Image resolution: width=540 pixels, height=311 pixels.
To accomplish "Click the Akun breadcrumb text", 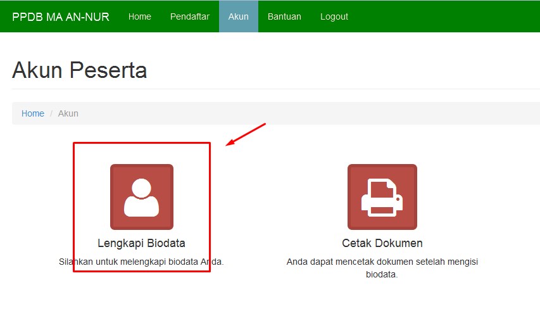I will point(68,113).
